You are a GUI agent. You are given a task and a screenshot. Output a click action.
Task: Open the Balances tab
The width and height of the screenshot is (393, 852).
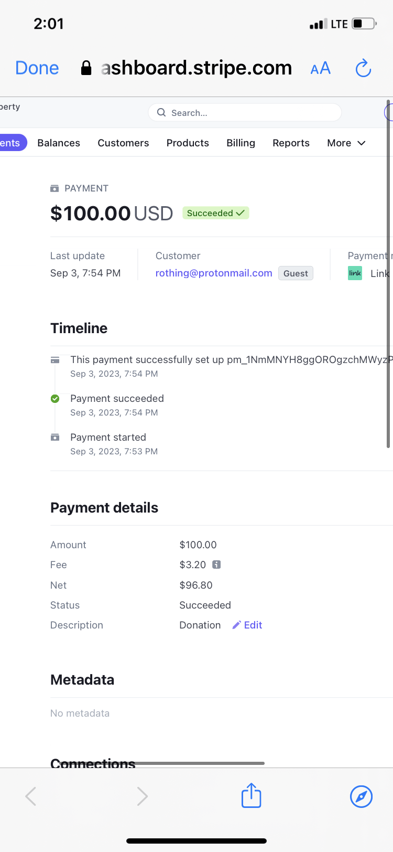pos(59,143)
